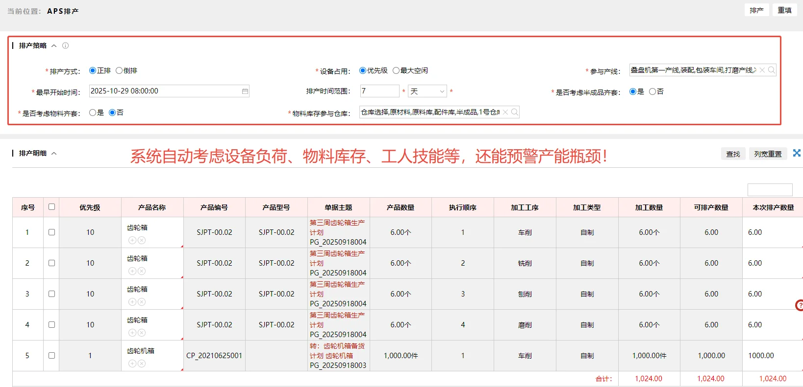The height and width of the screenshot is (387, 803).
Task: Check the checkbox in row 4
Action: click(x=51, y=325)
